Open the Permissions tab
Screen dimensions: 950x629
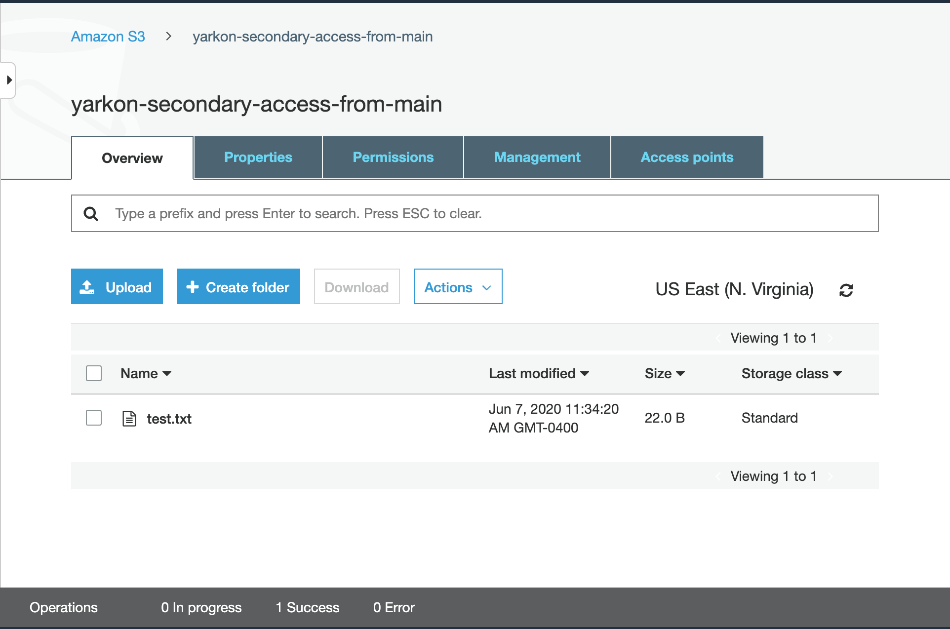click(x=393, y=157)
